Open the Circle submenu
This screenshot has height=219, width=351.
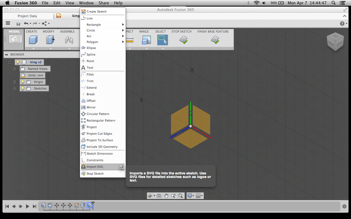(103, 30)
